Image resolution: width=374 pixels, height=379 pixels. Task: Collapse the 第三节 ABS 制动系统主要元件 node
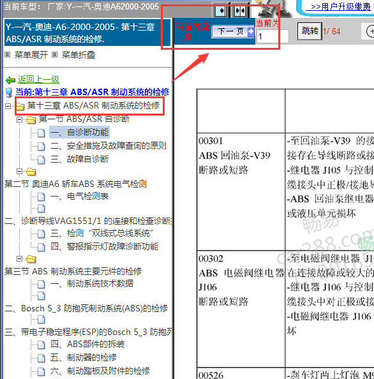[19, 259]
